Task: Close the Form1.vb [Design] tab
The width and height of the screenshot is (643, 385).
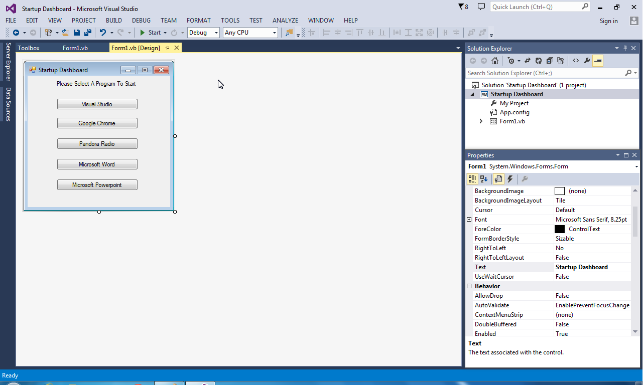Action: point(177,48)
